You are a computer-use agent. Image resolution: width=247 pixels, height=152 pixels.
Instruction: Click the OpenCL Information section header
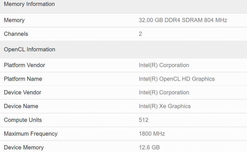30,49
